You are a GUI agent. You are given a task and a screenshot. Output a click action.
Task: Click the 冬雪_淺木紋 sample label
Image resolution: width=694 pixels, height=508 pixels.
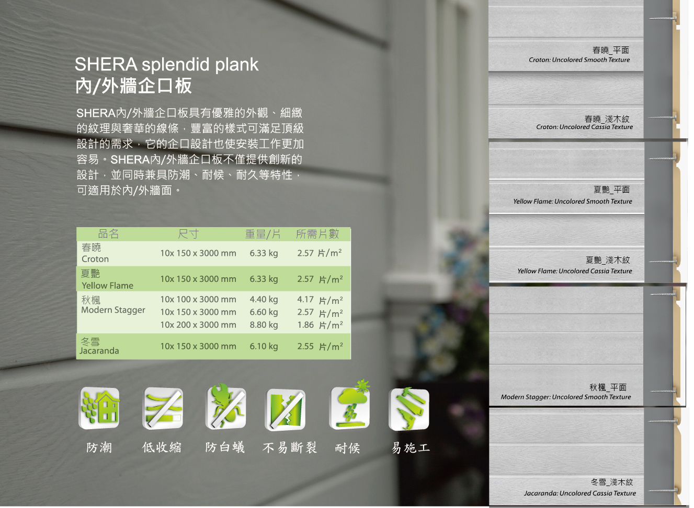coord(612,482)
